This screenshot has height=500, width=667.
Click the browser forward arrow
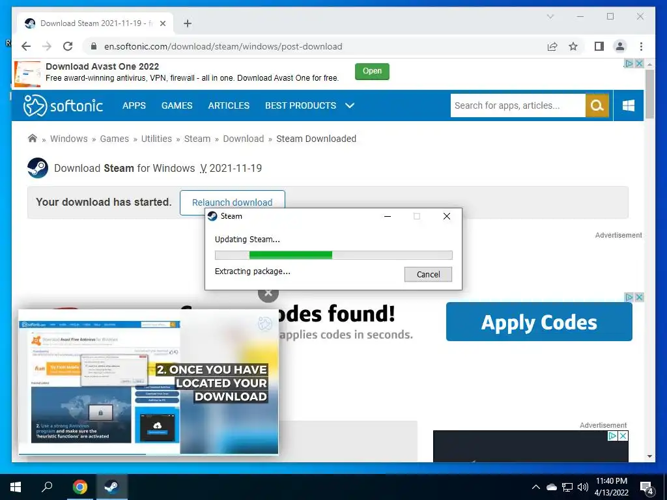(x=47, y=46)
